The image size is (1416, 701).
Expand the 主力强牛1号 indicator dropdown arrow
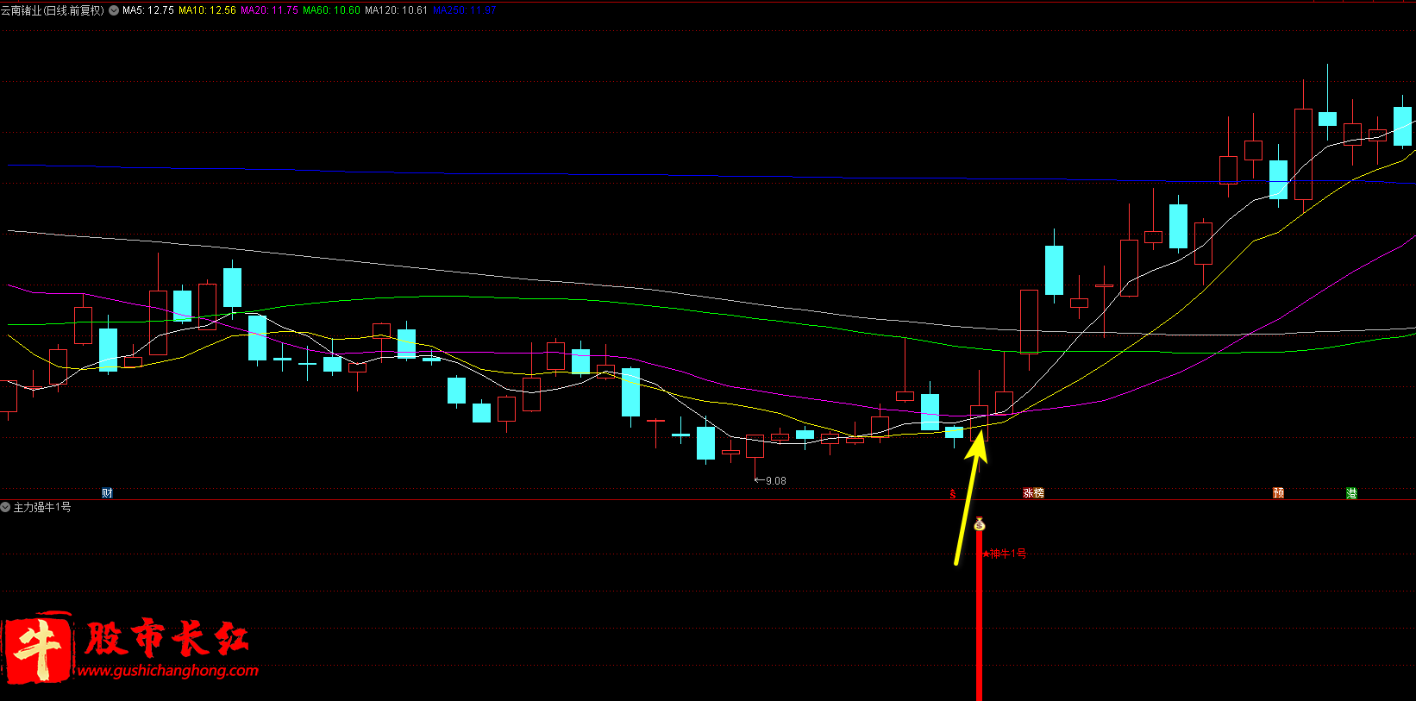(5, 507)
